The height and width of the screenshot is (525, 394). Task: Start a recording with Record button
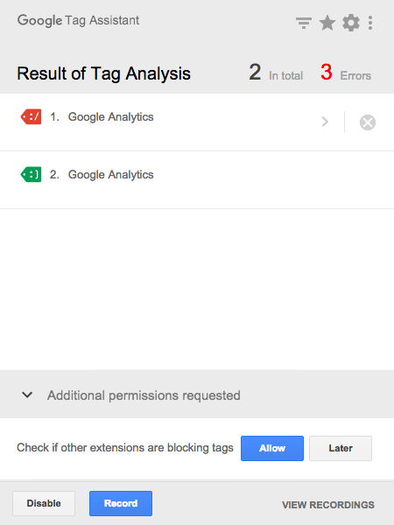(121, 504)
